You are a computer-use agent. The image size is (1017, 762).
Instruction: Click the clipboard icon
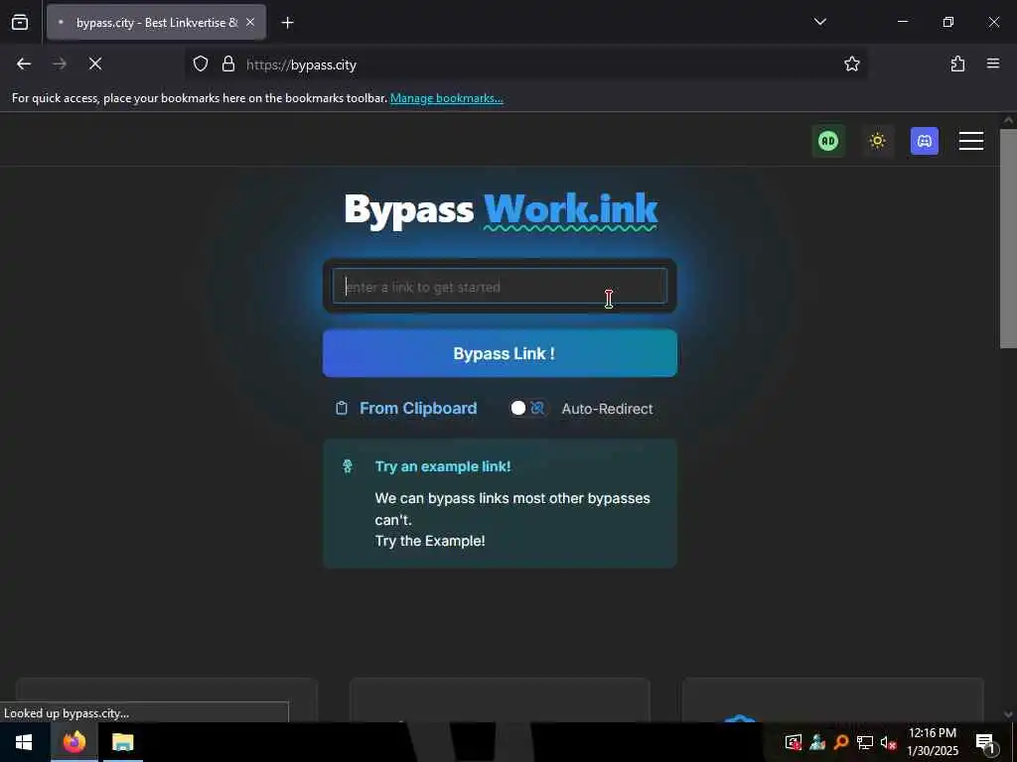click(342, 408)
